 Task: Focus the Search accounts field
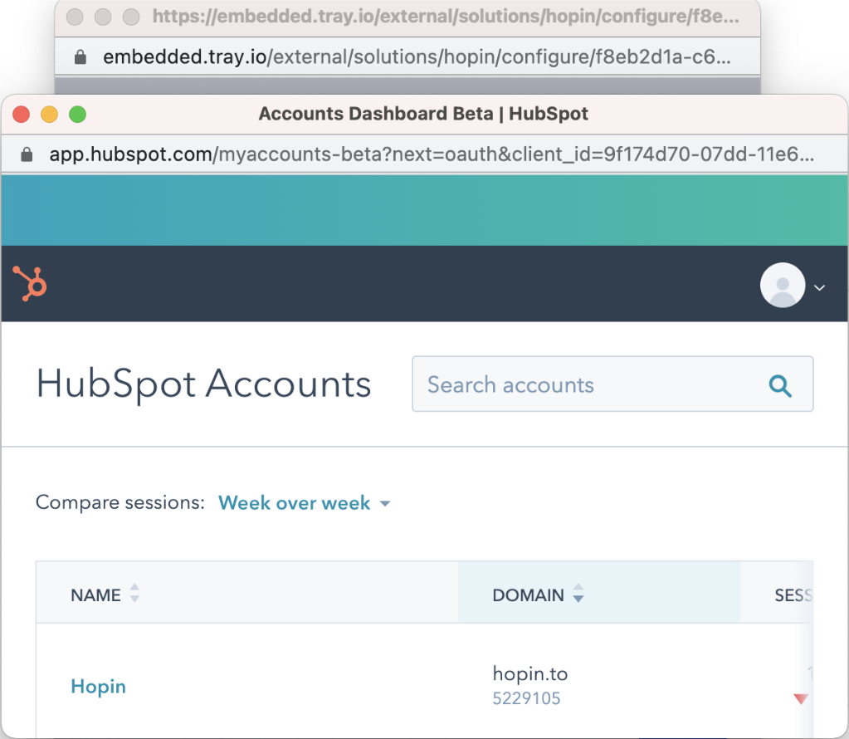click(612, 384)
